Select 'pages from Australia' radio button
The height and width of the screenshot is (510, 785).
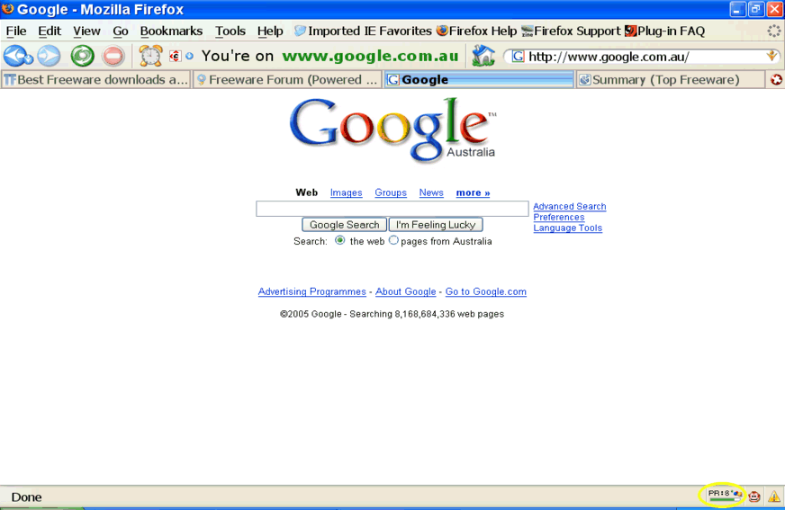[393, 240]
